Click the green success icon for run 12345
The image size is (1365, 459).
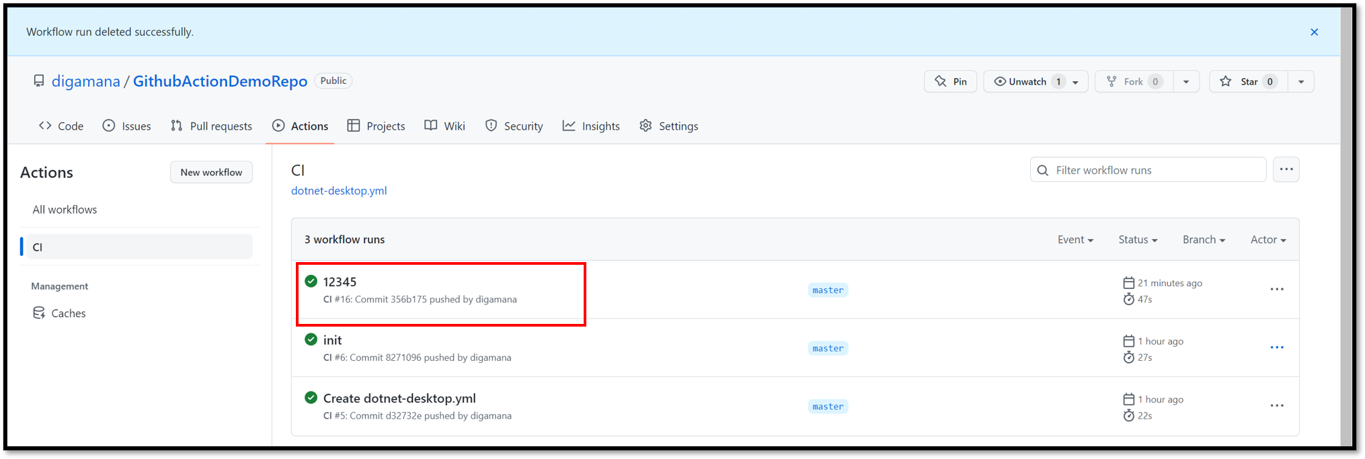point(311,281)
